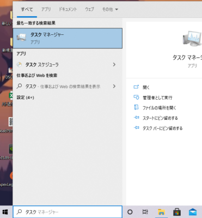This screenshot has height=218, width=202.
Task: Click the 最も一致する検索結果 heading text
Action: pyautogui.click(x=36, y=23)
